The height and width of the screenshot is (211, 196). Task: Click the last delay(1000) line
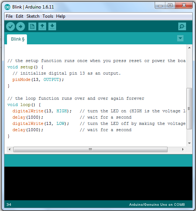[28, 130]
